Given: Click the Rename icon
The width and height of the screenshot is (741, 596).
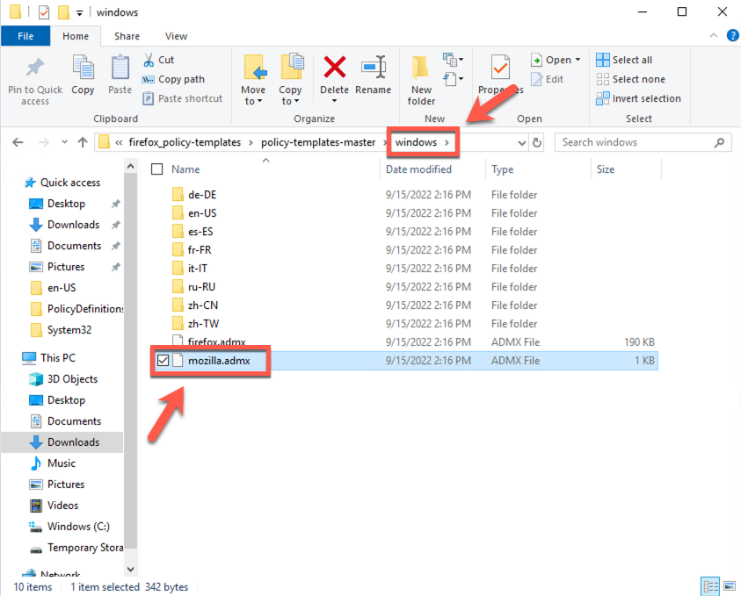Looking at the screenshot, I should [374, 67].
